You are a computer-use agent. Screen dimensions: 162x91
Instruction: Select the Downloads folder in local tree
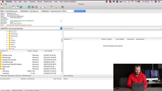(x=14, y=36)
